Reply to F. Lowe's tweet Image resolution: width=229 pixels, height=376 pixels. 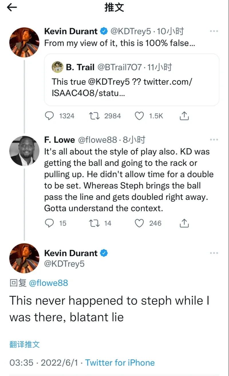[x=50, y=223]
